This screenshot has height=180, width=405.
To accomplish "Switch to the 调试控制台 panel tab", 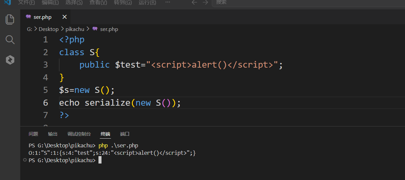I will click(79, 134).
